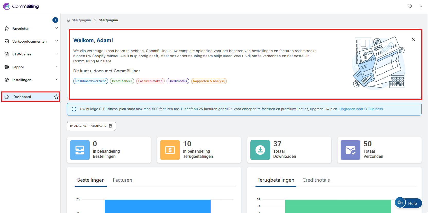The height and width of the screenshot is (213, 428).
Task: Click the blue orders inbox icon
Action: coord(80,150)
